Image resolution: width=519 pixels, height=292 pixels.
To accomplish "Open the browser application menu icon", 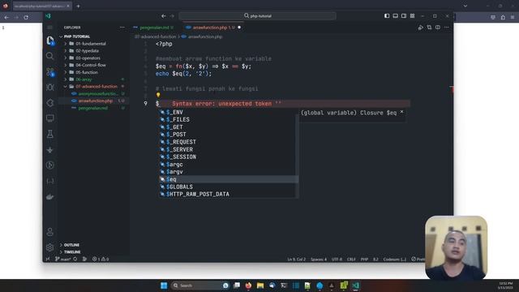I will pyautogui.click(x=512, y=17).
